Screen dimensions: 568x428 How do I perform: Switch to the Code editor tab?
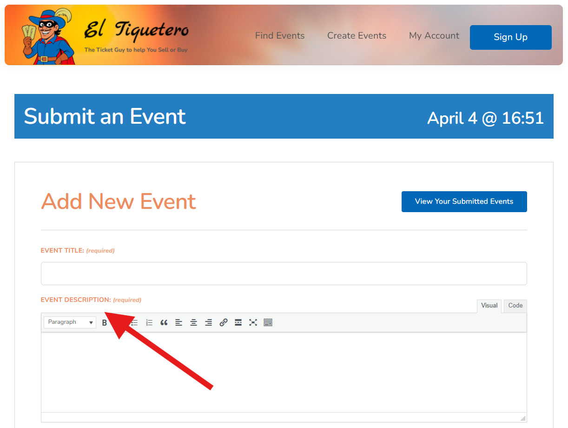(x=515, y=306)
